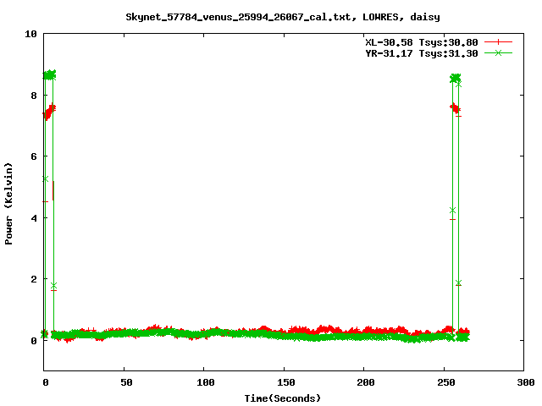The image size is (542, 406).
Task: Click the red data cluster near 7.6 K at 257 seconds
Action: tap(456, 108)
